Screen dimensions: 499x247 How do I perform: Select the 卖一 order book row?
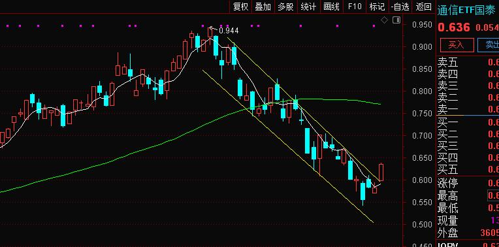pyautogui.click(x=468, y=110)
